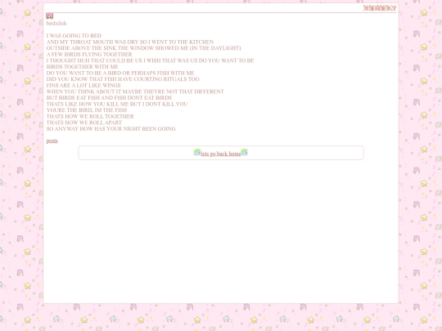
Task: Click the MAYBE THEYRE NOT THAT DIFFERENT line
Action: click(135, 92)
